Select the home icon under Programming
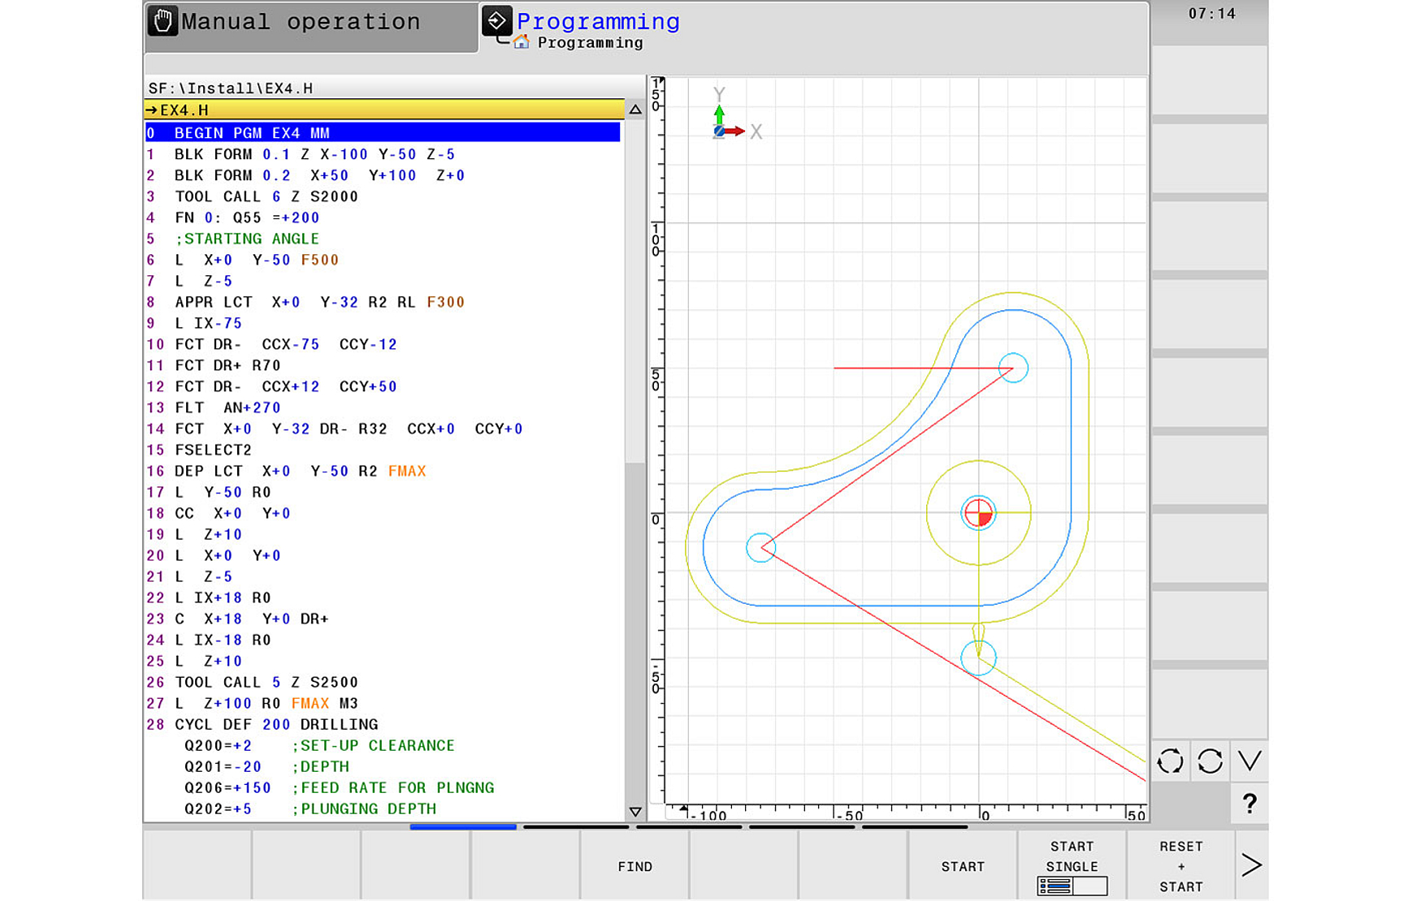Screen dimensions: 1412x901 pyautogui.click(x=521, y=41)
